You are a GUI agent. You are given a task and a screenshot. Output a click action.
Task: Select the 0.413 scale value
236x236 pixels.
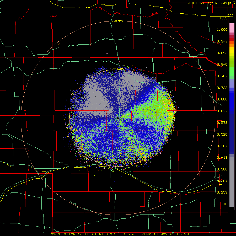point(222,158)
